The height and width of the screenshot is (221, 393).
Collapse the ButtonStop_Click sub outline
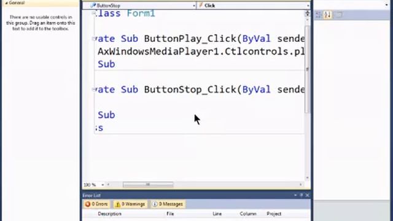click(x=93, y=89)
